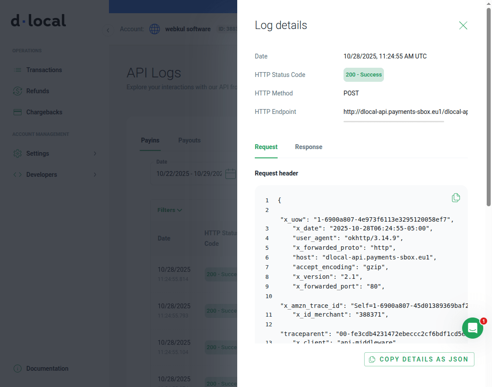Image resolution: width=492 pixels, height=387 pixels.
Task: Click the Documentation info icon
Action: pyautogui.click(x=17, y=369)
